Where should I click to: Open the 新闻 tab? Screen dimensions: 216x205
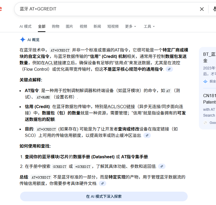[x=97, y=26]
